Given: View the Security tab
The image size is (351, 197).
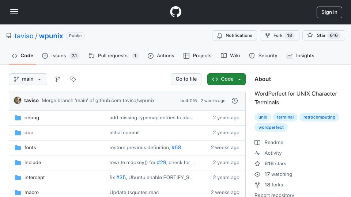Looking at the screenshot, I should [x=263, y=55].
